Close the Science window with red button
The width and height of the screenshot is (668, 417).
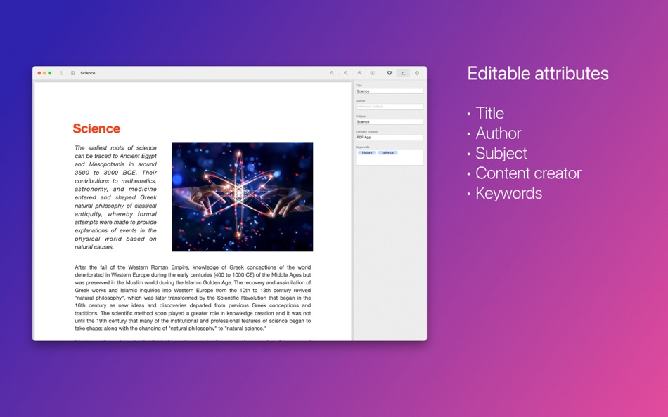[39, 73]
